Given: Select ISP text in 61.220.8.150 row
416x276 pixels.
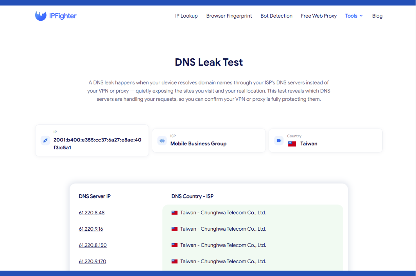Looking at the screenshot, I should pyautogui.click(x=223, y=245).
